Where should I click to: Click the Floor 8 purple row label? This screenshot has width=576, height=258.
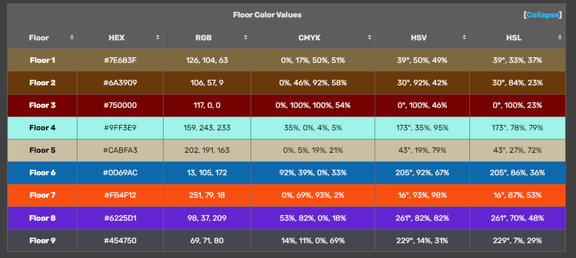(x=43, y=218)
